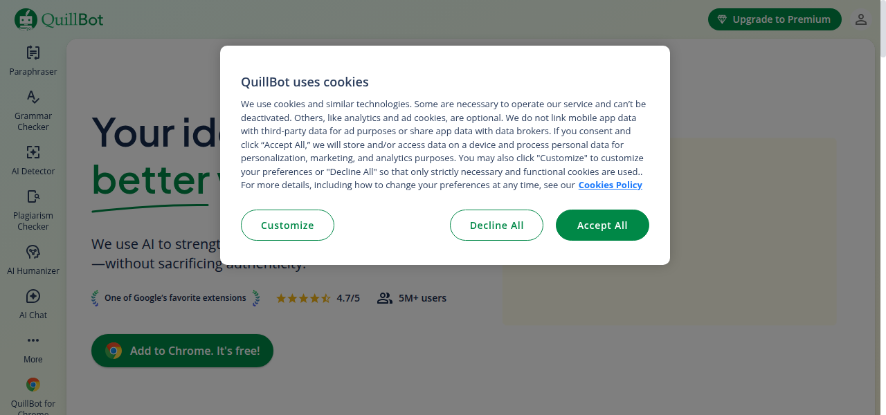Viewport: 886px width, 415px height.
Task: Open the AI Detector
Action: coord(33,159)
